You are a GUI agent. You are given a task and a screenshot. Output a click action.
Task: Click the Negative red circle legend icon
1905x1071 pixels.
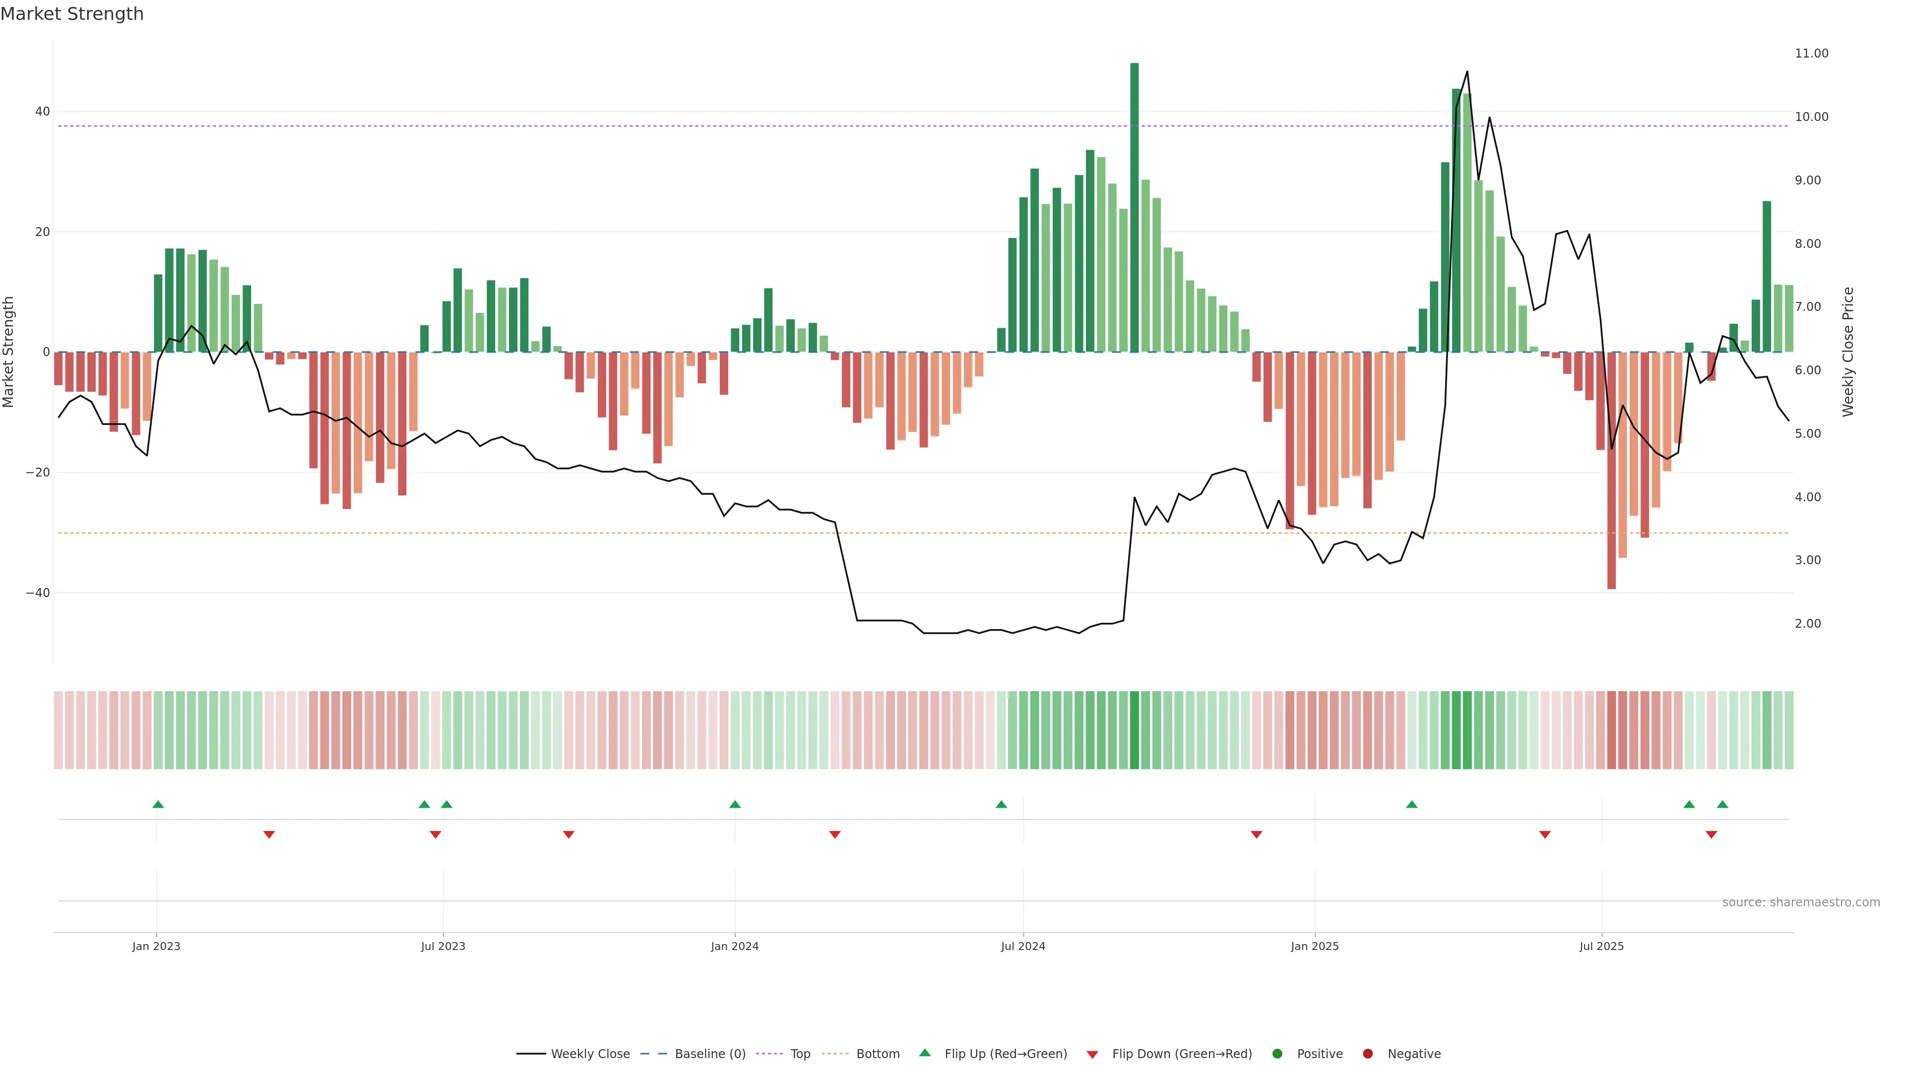click(1367, 1054)
